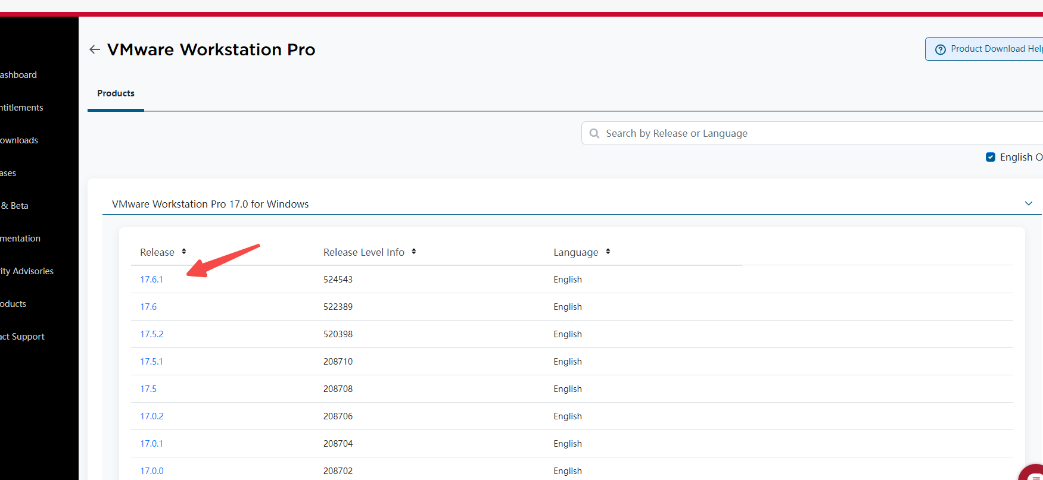Open Documentation in the sidebar
Image resolution: width=1043 pixels, height=480 pixels.
20,239
